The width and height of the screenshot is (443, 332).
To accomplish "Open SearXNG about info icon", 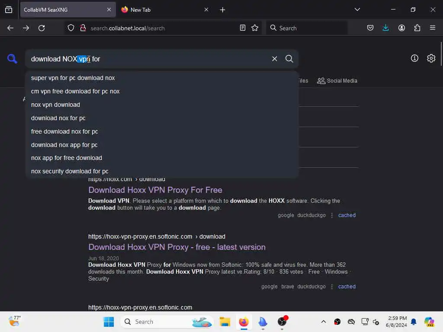I will click(x=414, y=58).
